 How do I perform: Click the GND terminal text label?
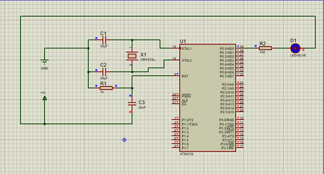click(x=44, y=68)
